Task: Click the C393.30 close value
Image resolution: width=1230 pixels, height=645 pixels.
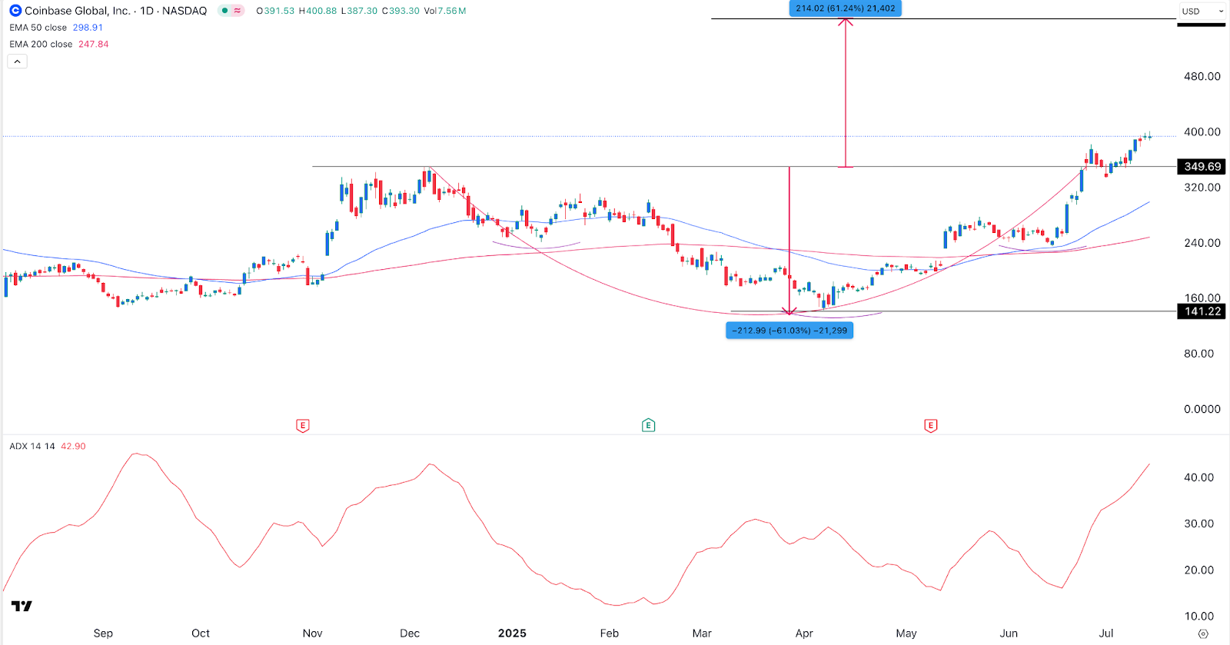Action: [x=401, y=11]
